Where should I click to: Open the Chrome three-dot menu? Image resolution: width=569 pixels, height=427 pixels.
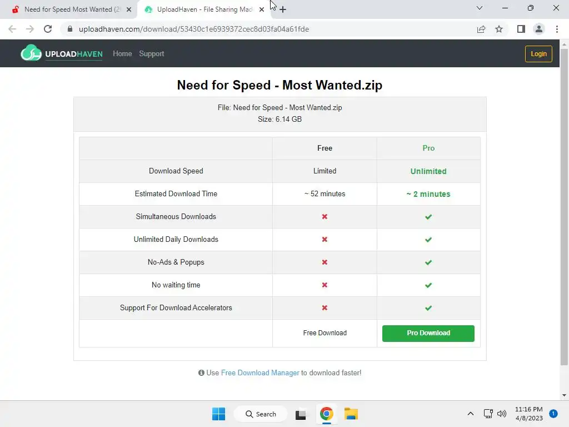point(557,29)
